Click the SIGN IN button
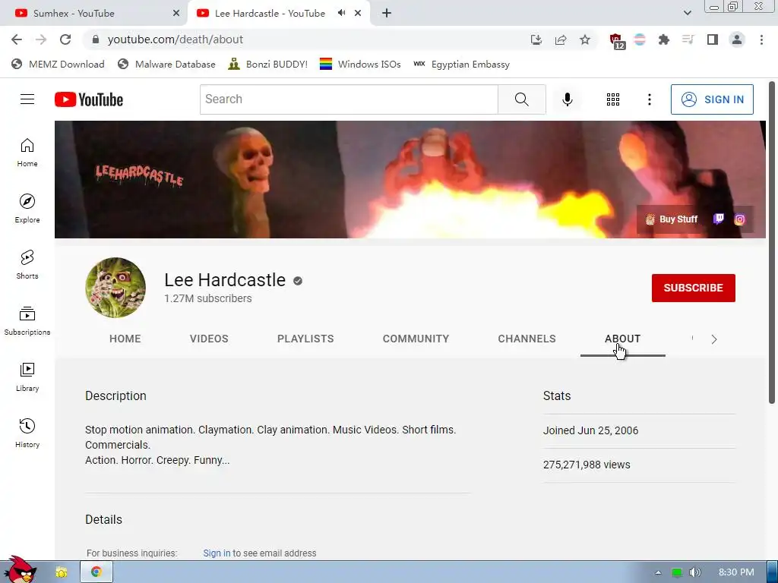Image resolution: width=778 pixels, height=583 pixels. pos(712,99)
